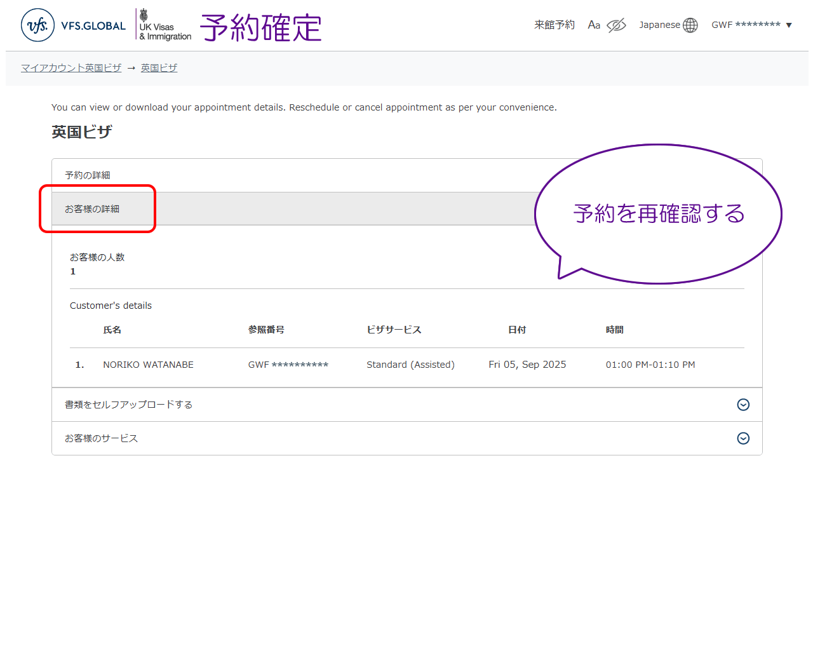This screenshot has height=667, width=813.
Task: Expand the お客様のサービス section
Action: pos(102,438)
